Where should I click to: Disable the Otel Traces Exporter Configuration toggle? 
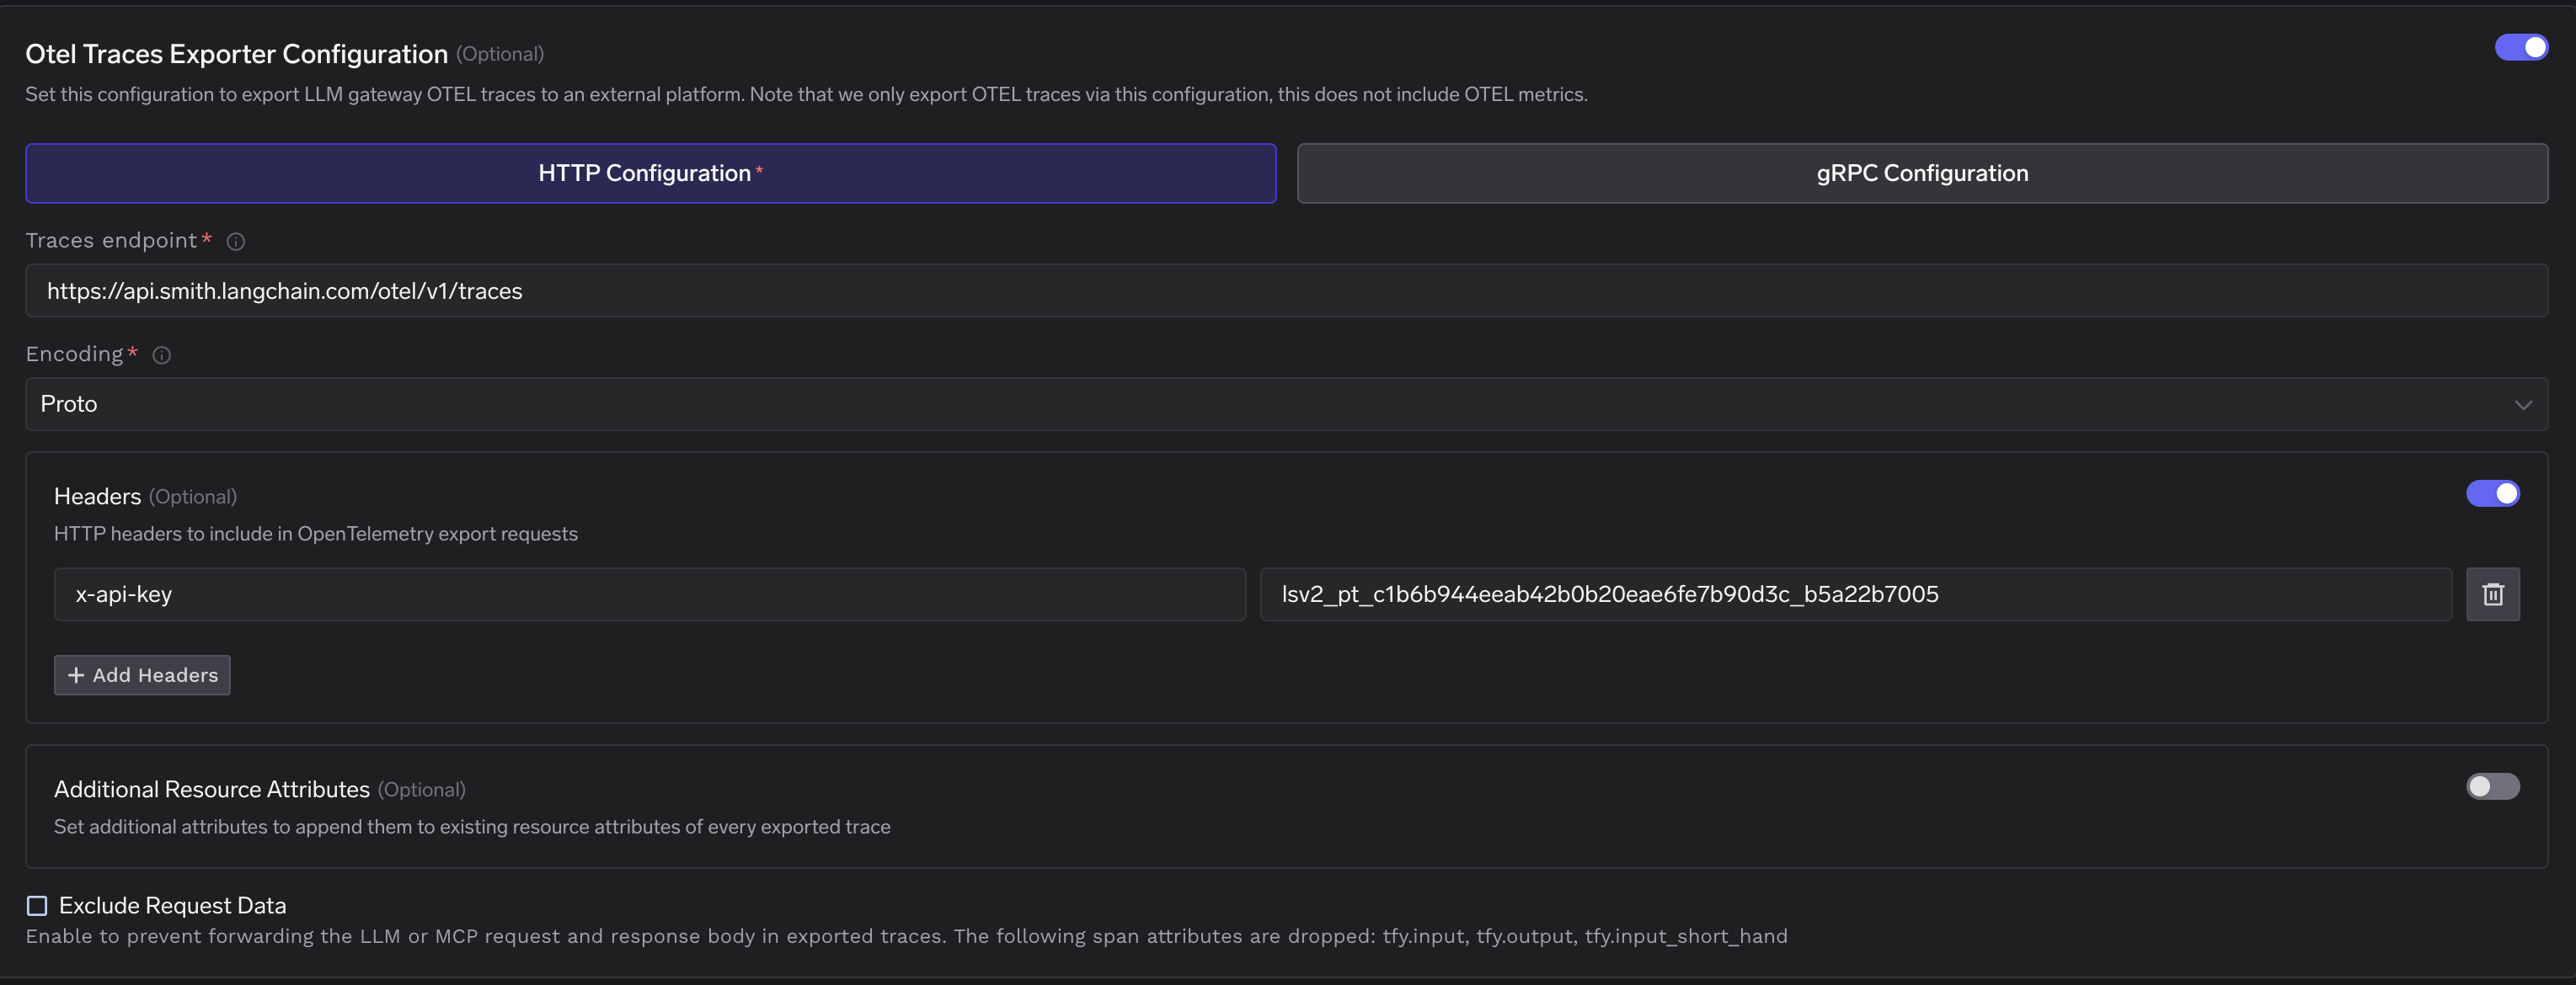click(x=2521, y=46)
